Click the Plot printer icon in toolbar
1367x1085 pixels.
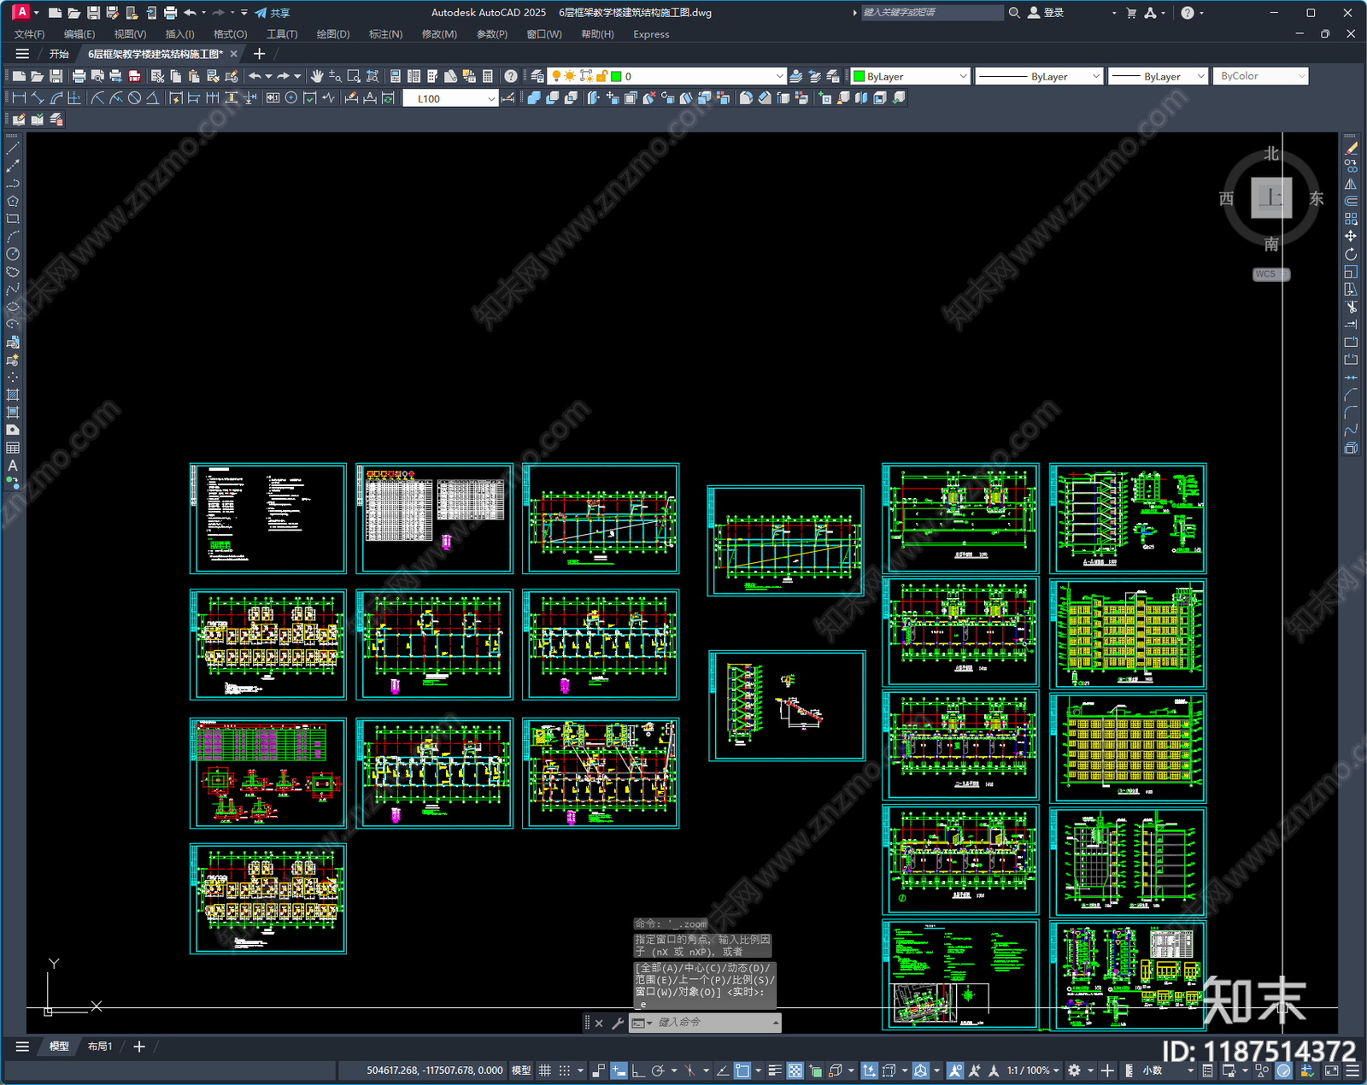(x=79, y=76)
